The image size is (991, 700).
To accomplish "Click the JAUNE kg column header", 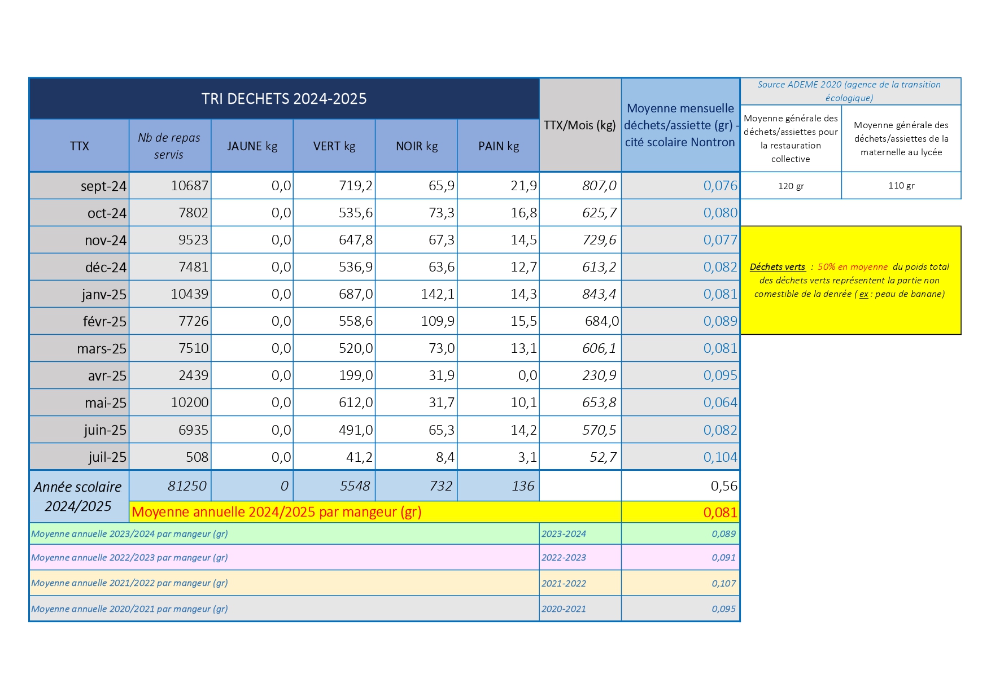I will [252, 146].
